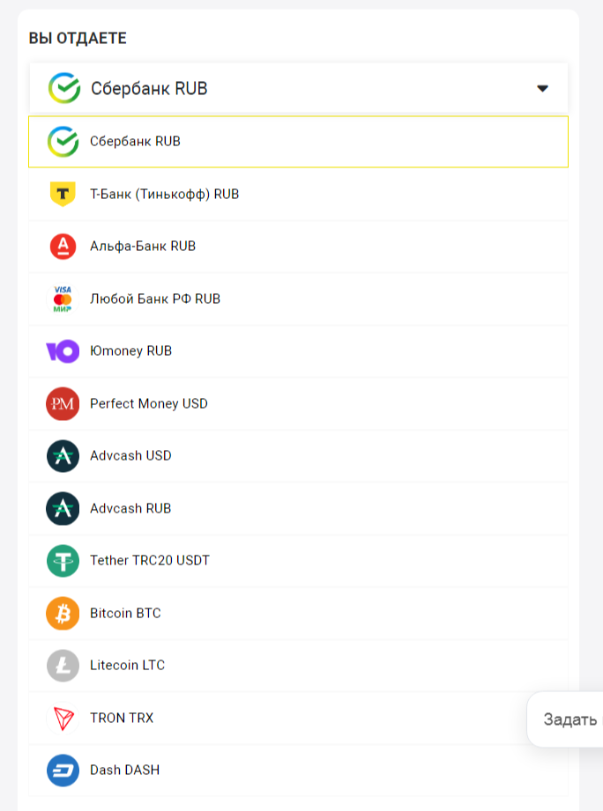The height and width of the screenshot is (811, 603).
Task: Click the Perfect Money PM icon
Action: point(61,403)
